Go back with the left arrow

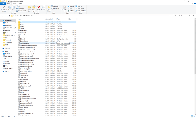point(2,16)
